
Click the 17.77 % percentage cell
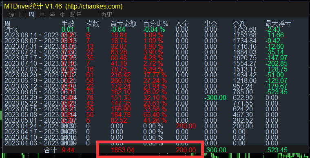click(x=155, y=75)
